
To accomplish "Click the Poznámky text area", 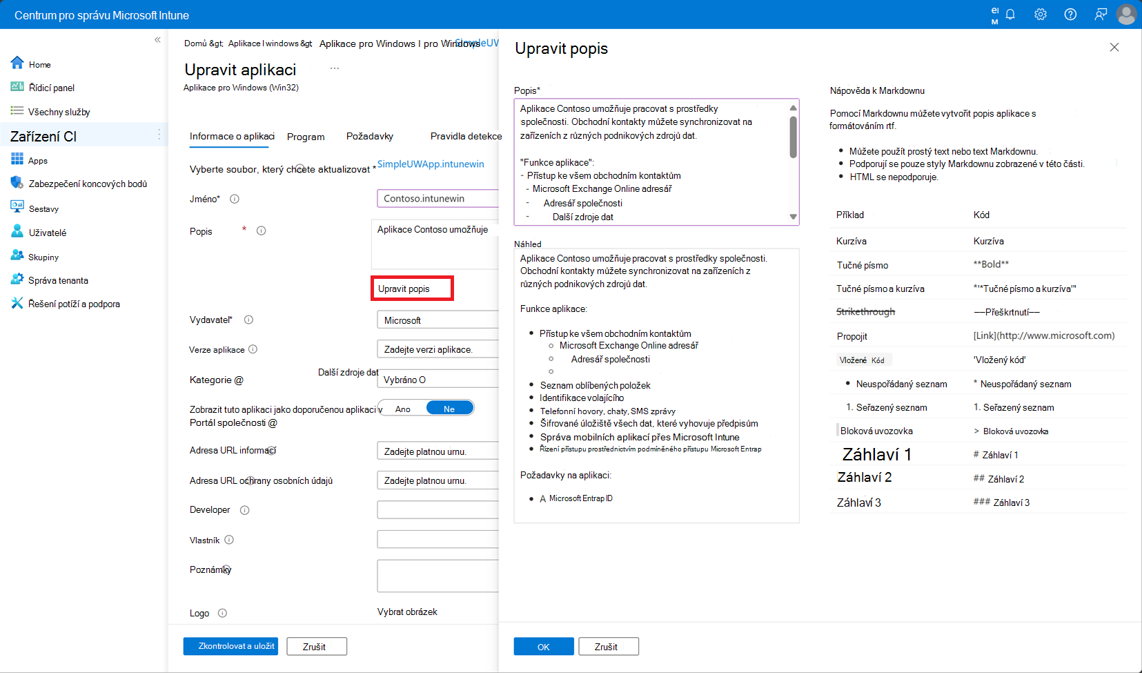I will coord(437,576).
